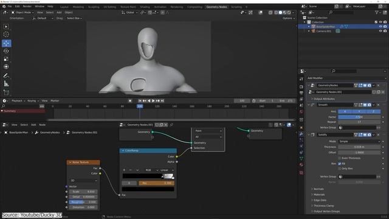Select the Annotate tool
The height and width of the screenshot is (219, 389).
(x=6, y=75)
